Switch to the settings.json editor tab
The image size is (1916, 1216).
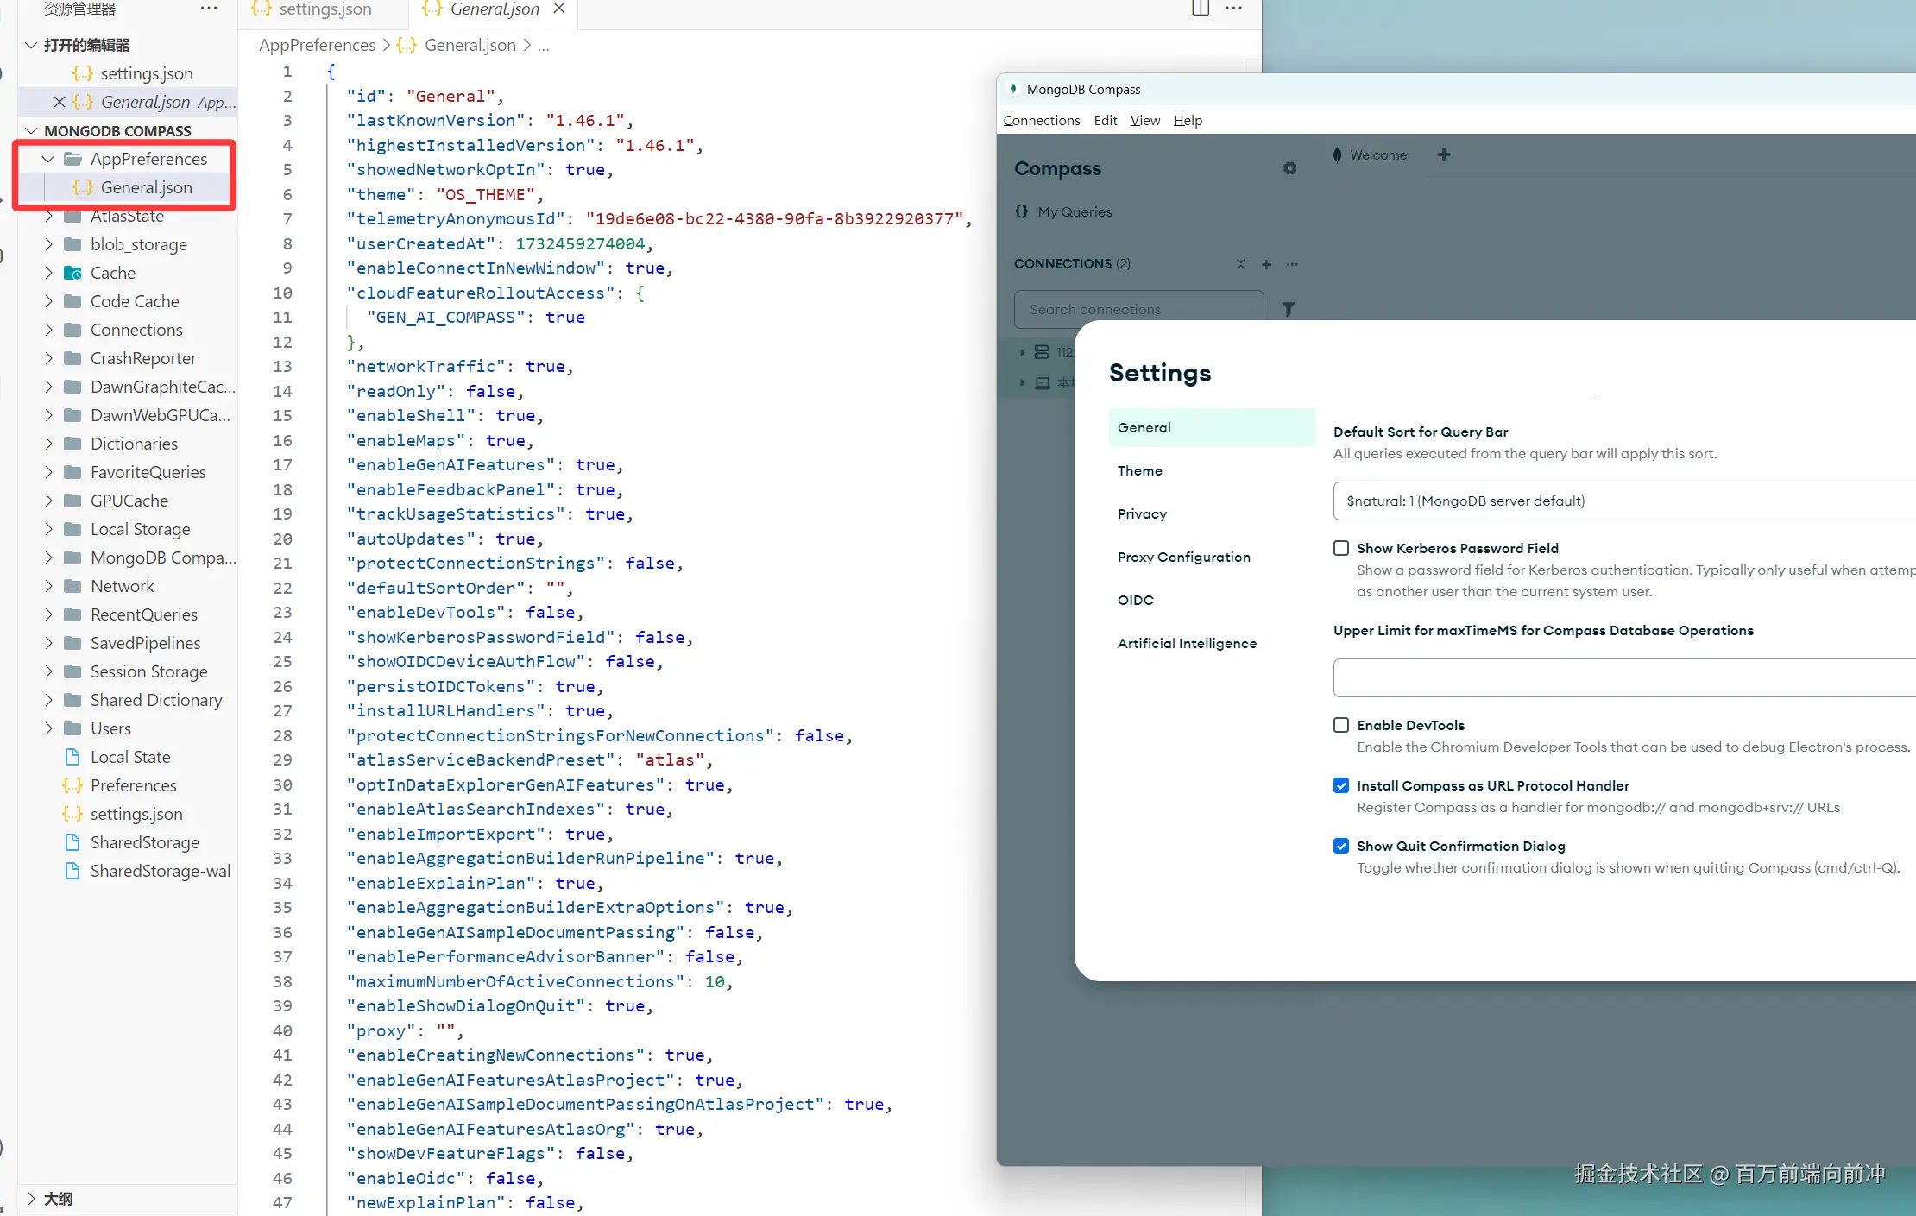coord(325,9)
